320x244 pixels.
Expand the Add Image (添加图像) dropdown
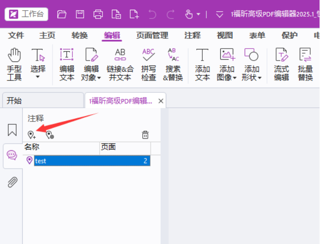click(228, 78)
